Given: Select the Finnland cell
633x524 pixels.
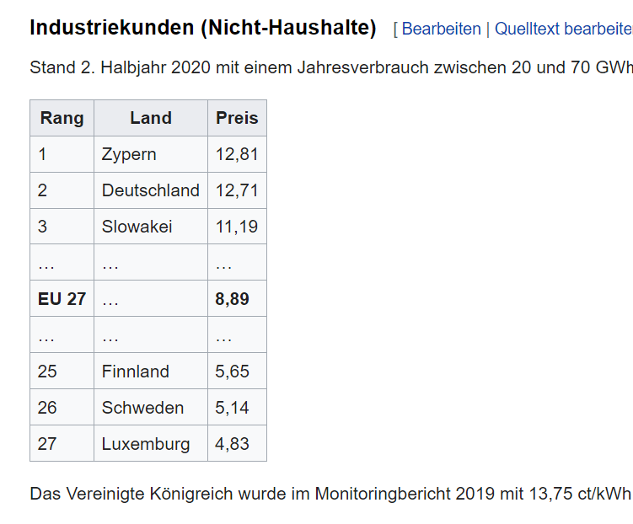Looking at the screenshot, I should pos(136,372).
